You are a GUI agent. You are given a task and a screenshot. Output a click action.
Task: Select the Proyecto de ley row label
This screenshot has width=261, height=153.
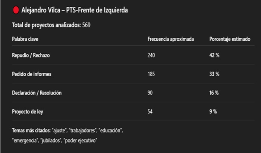click(x=28, y=111)
